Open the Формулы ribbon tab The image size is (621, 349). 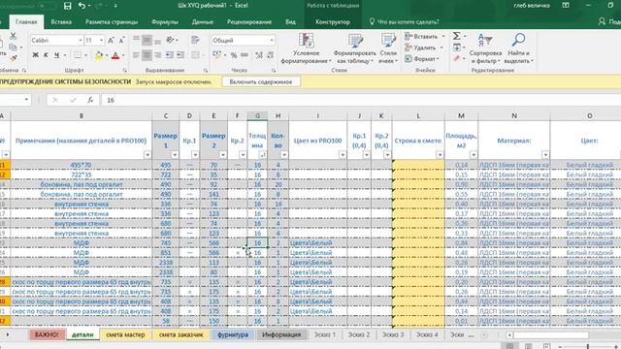tap(165, 21)
